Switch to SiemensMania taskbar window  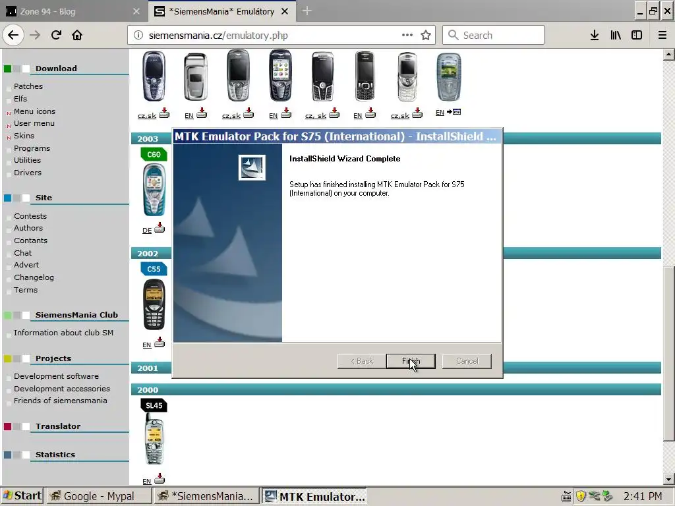206,496
